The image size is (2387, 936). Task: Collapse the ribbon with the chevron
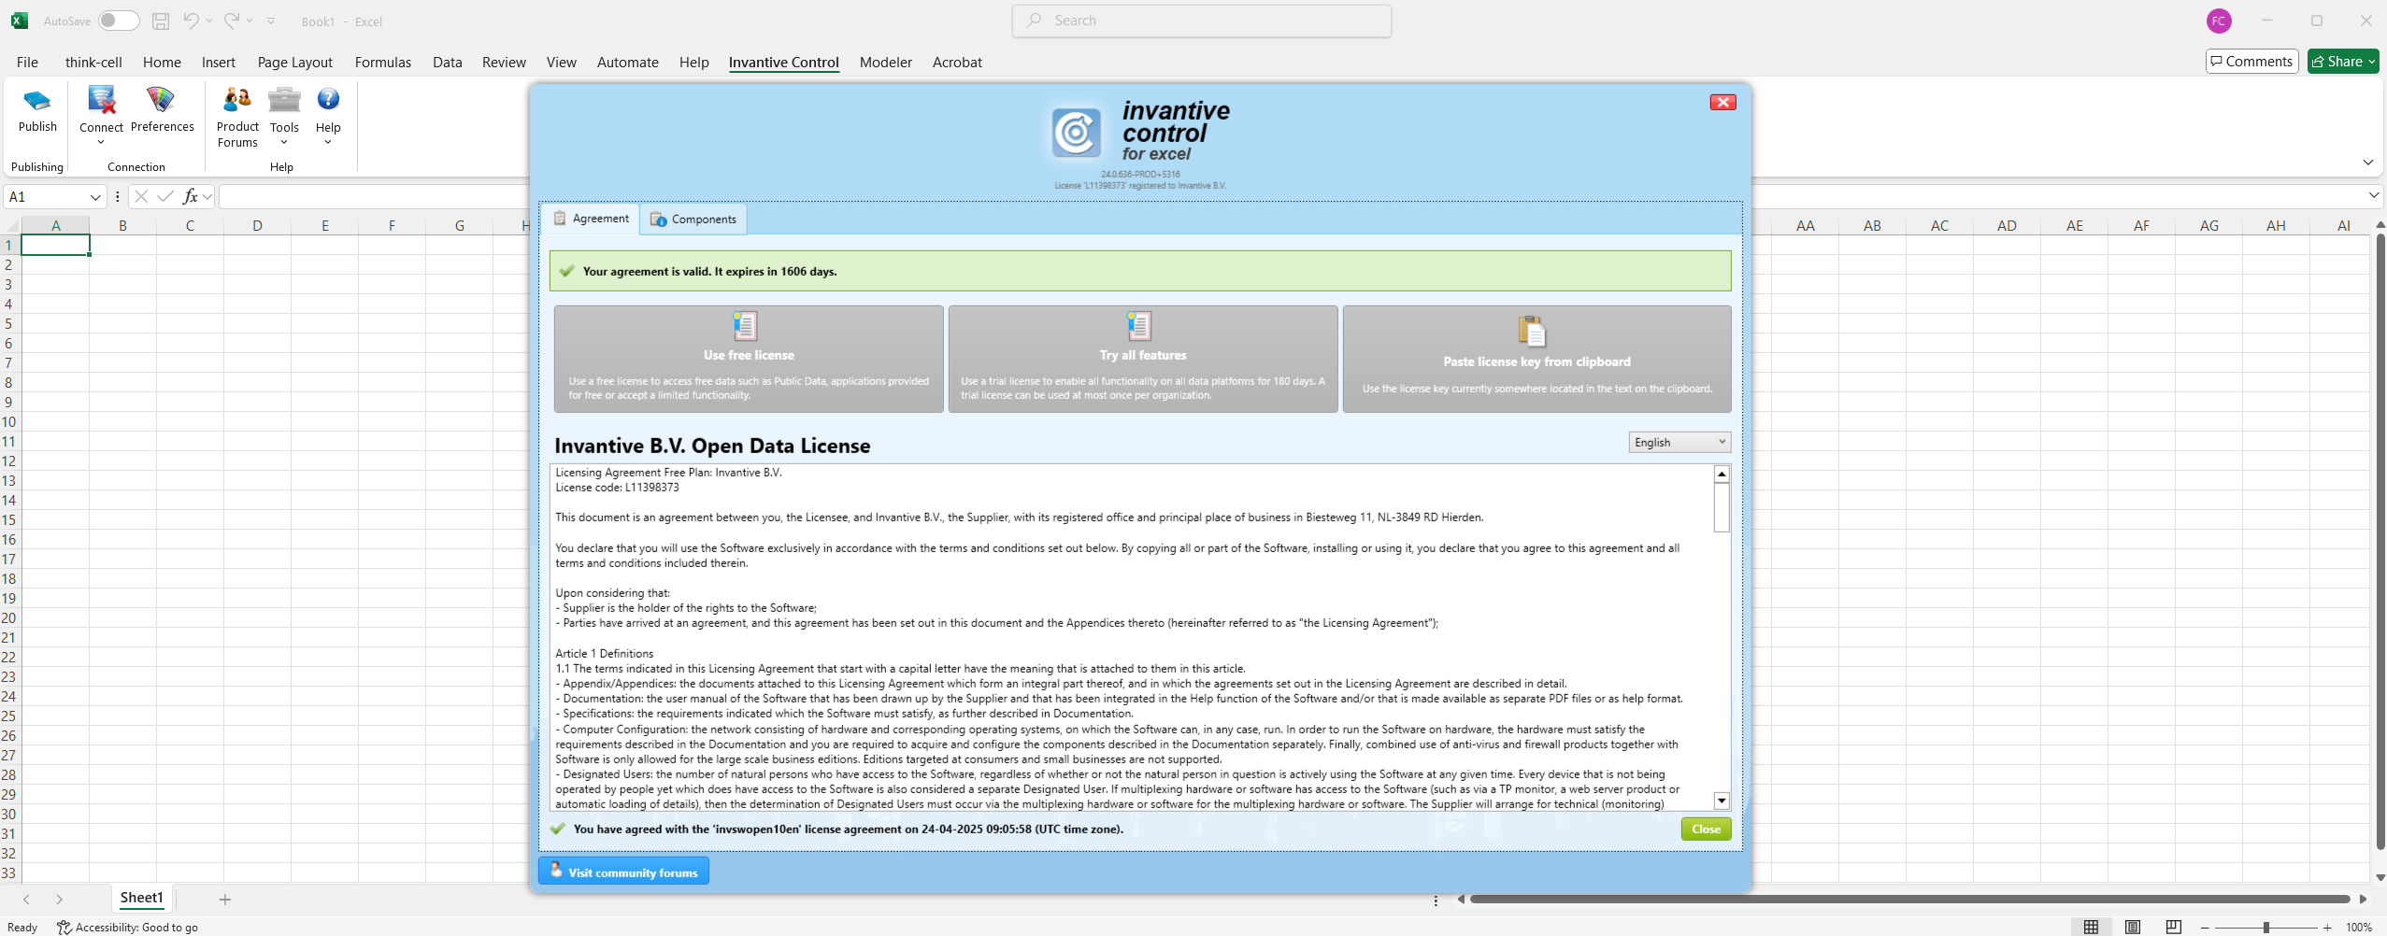pyautogui.click(x=2368, y=163)
